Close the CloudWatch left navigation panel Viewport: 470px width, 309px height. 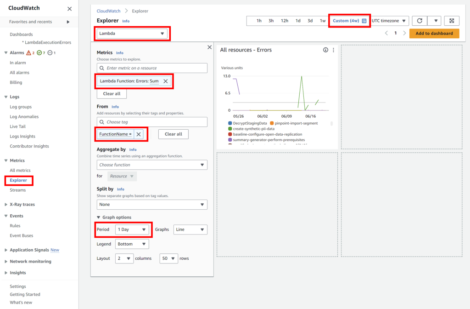pos(69,9)
